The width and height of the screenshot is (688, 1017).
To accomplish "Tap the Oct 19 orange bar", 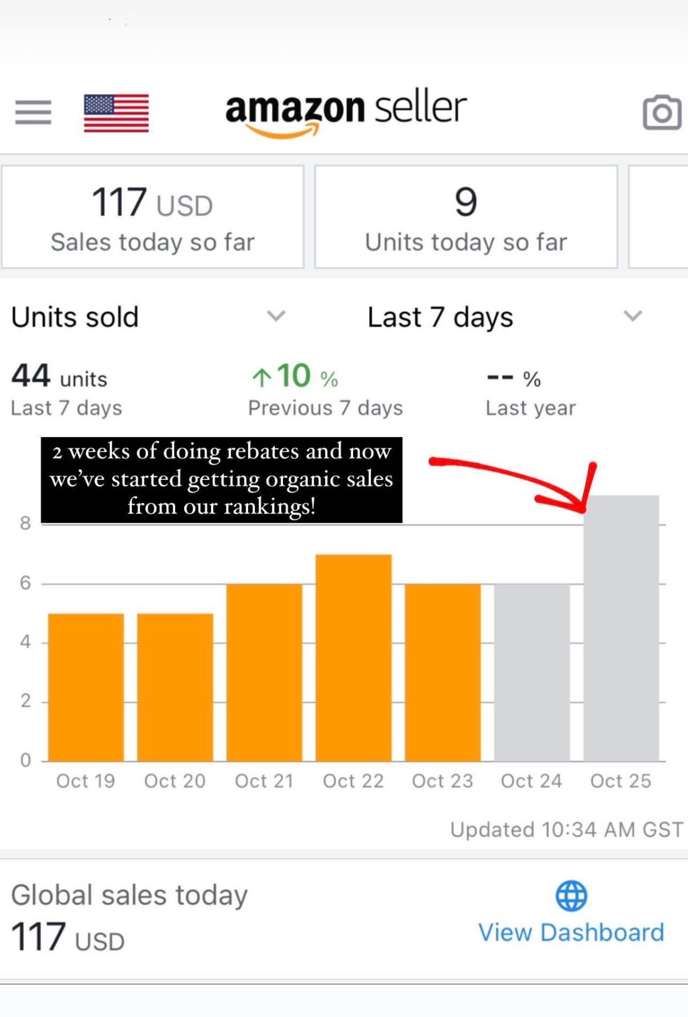I will [x=86, y=687].
